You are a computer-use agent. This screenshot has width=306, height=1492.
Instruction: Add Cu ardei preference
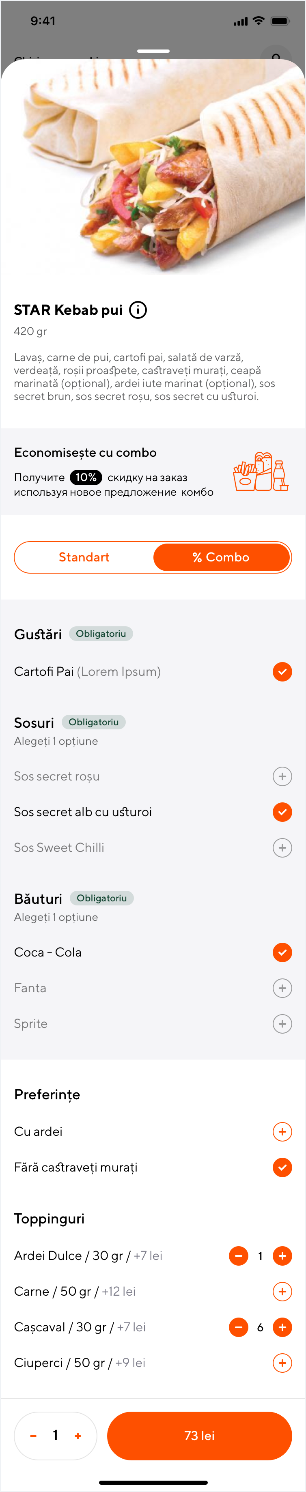point(282,1131)
